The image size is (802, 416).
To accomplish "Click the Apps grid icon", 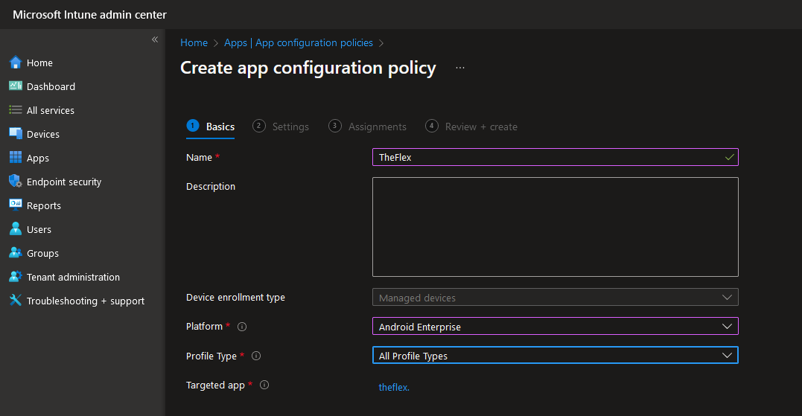I will point(16,158).
